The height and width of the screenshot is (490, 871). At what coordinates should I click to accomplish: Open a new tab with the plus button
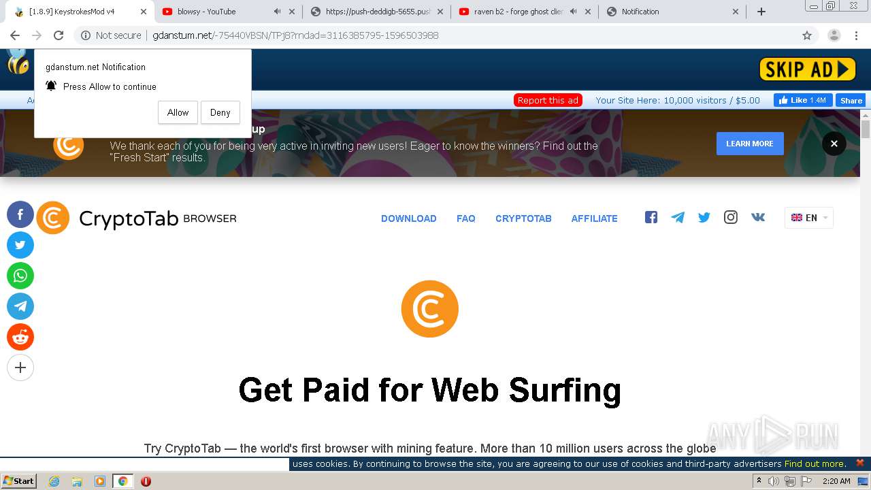761,12
